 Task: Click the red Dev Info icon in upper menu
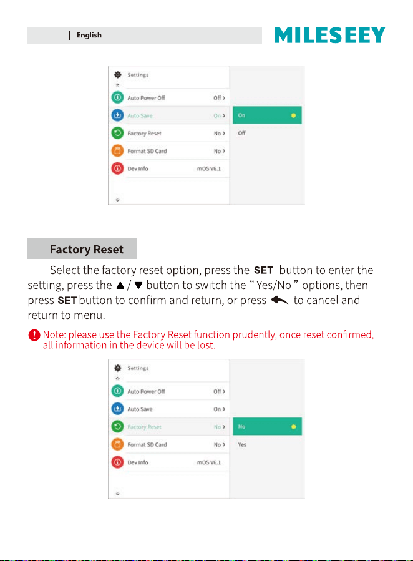tap(117, 168)
